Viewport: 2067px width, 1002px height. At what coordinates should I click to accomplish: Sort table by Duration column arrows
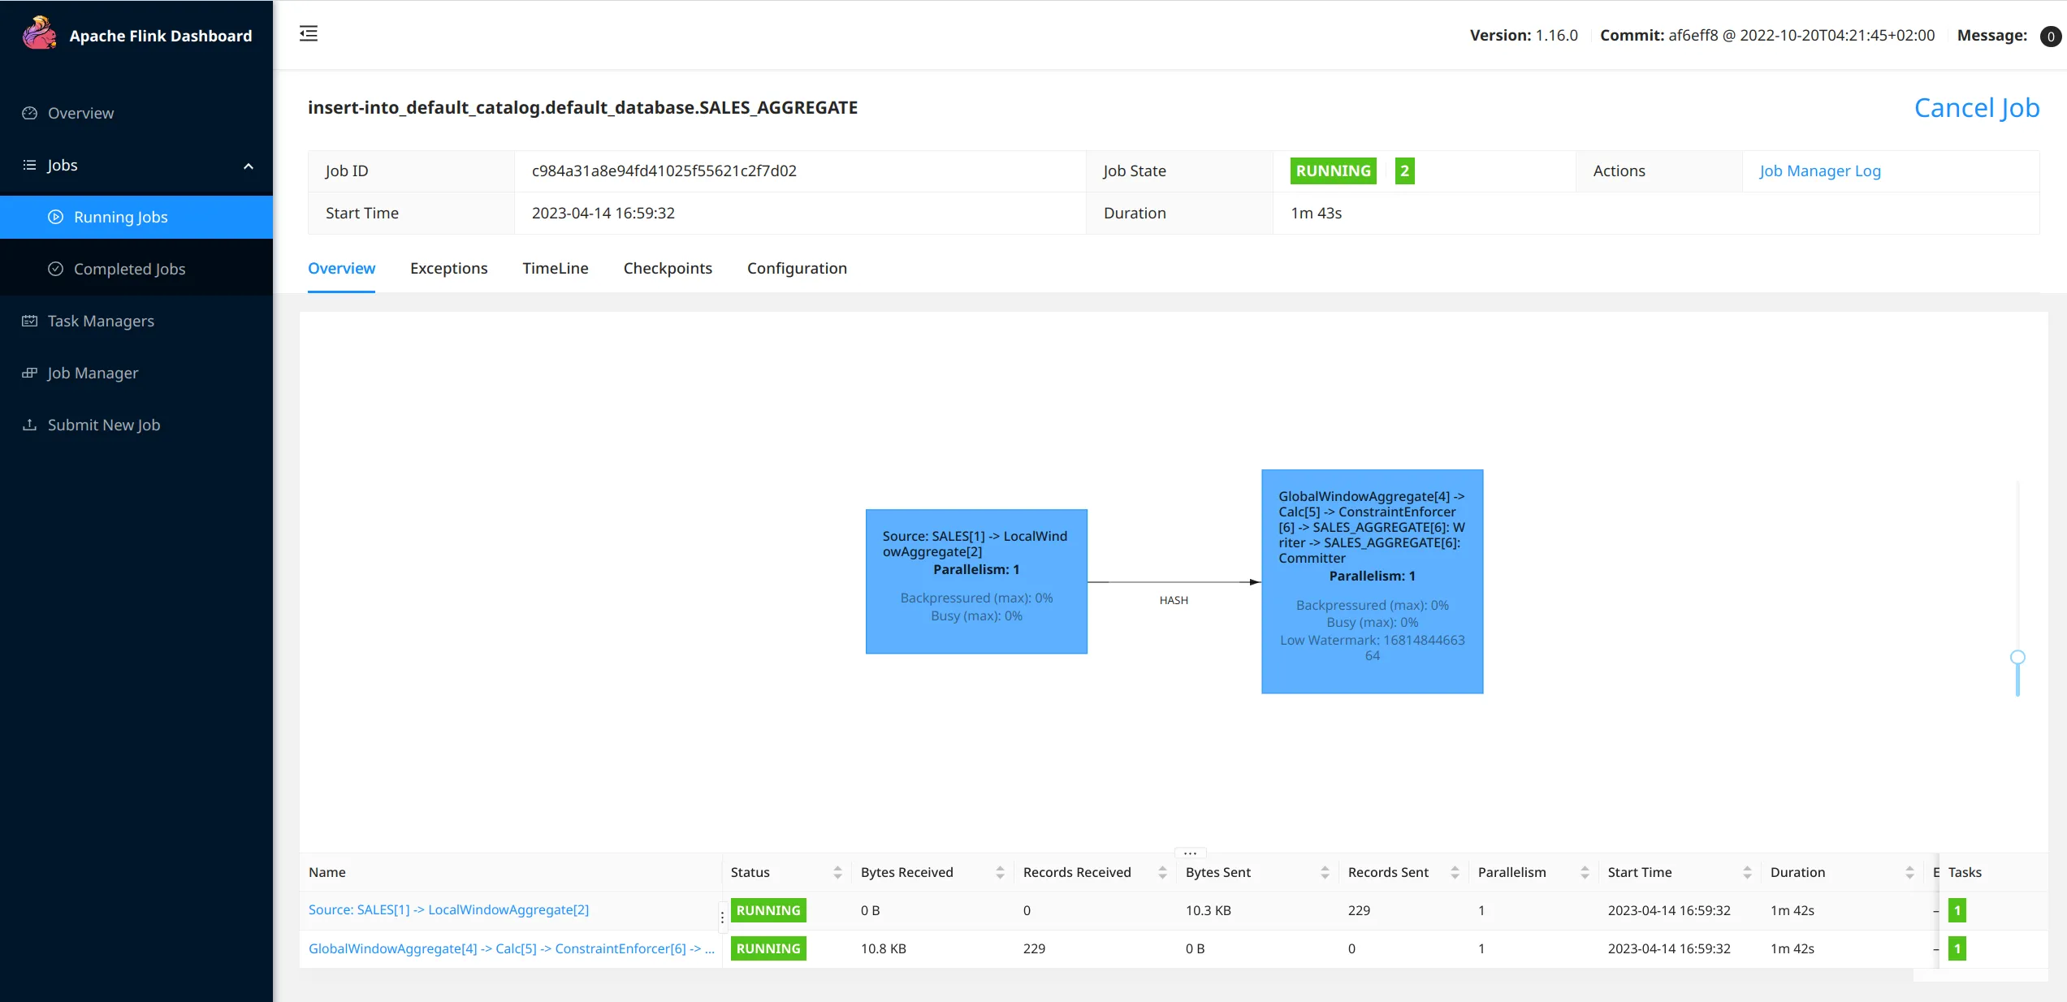pos(1909,872)
